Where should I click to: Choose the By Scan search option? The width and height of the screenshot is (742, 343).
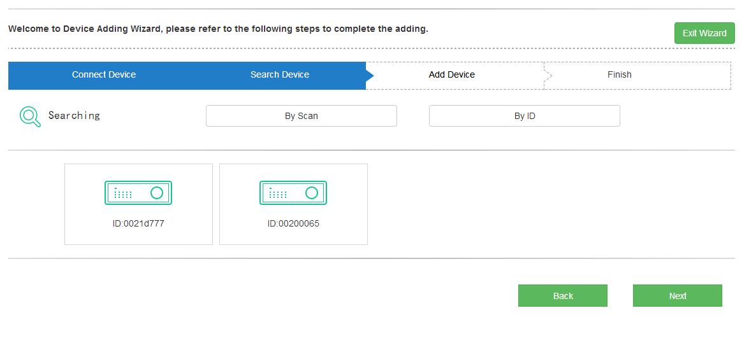click(x=302, y=116)
